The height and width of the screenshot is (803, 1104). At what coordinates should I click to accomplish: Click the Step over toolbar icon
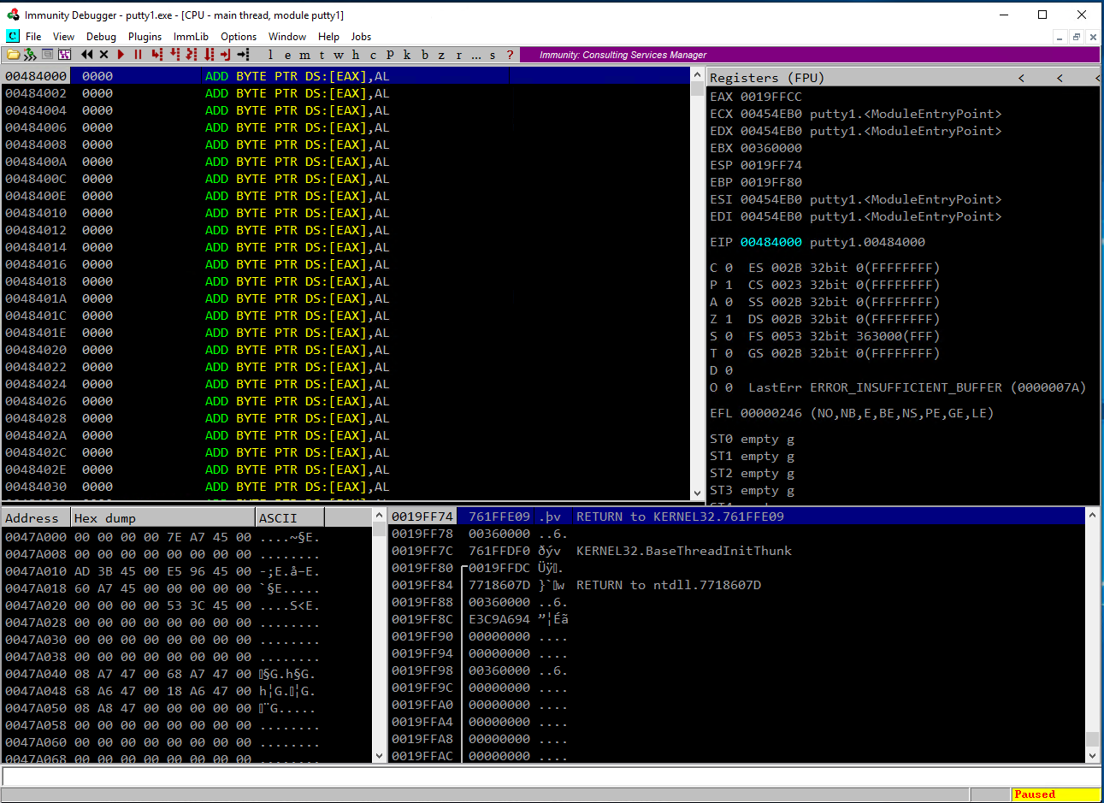coord(174,55)
